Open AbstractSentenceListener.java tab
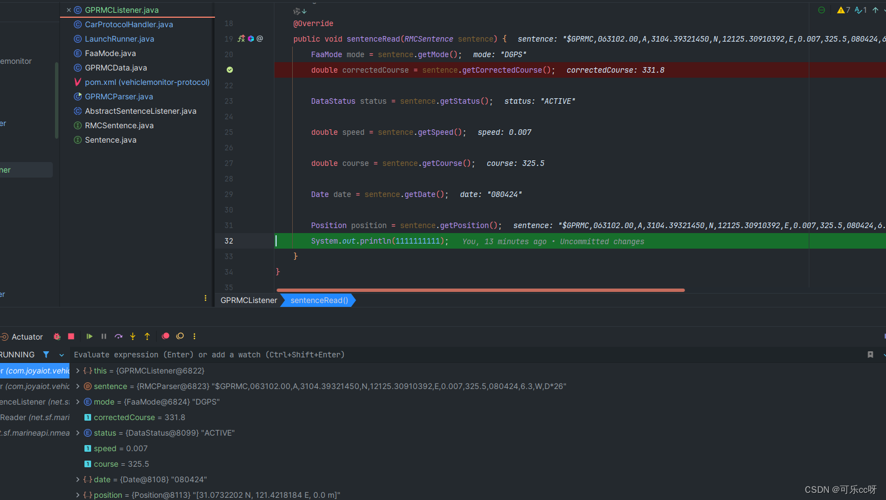 pyautogui.click(x=141, y=111)
